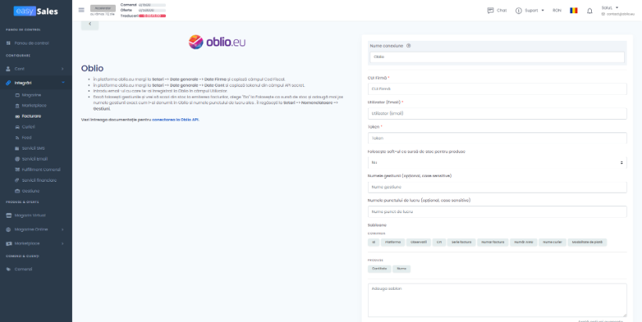Viewport: 642px width, 322px height.
Task: Focus the Adauga sablon text area
Action: (x=497, y=300)
